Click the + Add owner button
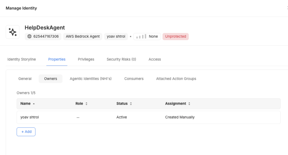288x155 pixels. (x=26, y=132)
